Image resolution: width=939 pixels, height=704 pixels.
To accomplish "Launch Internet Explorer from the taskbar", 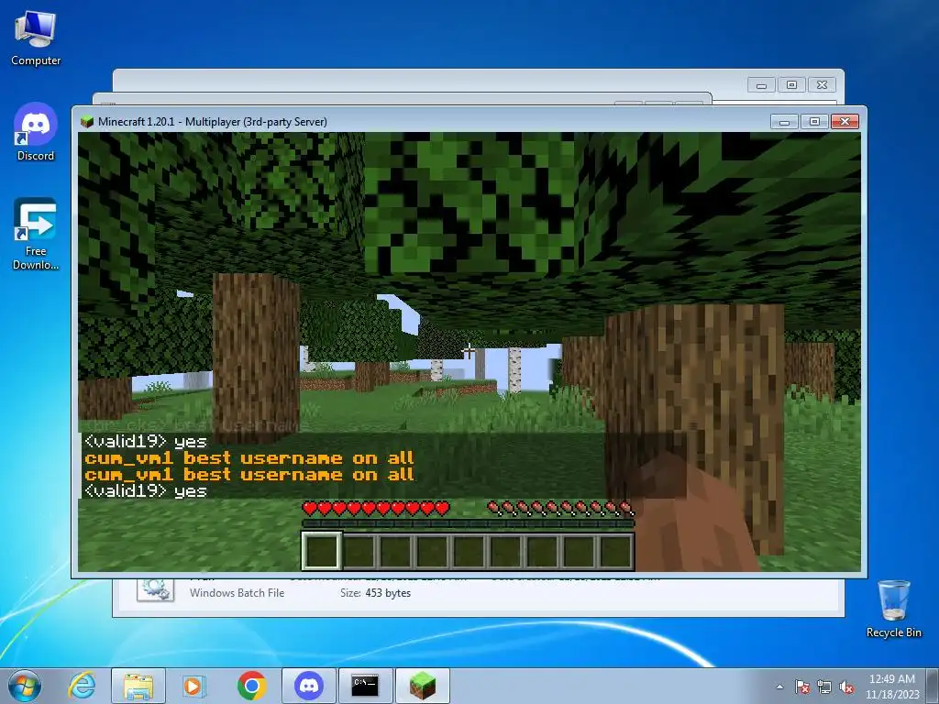I will (x=82, y=686).
